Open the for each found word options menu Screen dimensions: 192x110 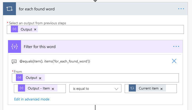[x=181, y=9]
